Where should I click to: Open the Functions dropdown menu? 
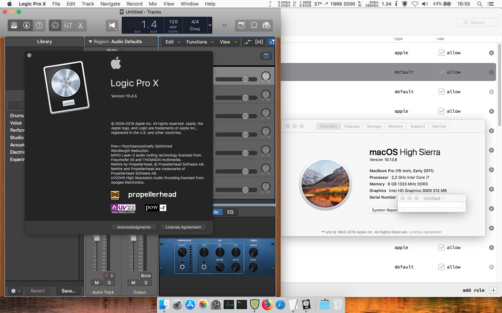pyautogui.click(x=200, y=42)
